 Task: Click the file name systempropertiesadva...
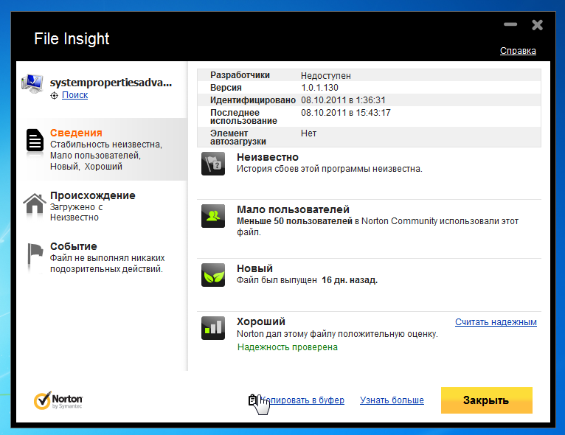point(111,83)
